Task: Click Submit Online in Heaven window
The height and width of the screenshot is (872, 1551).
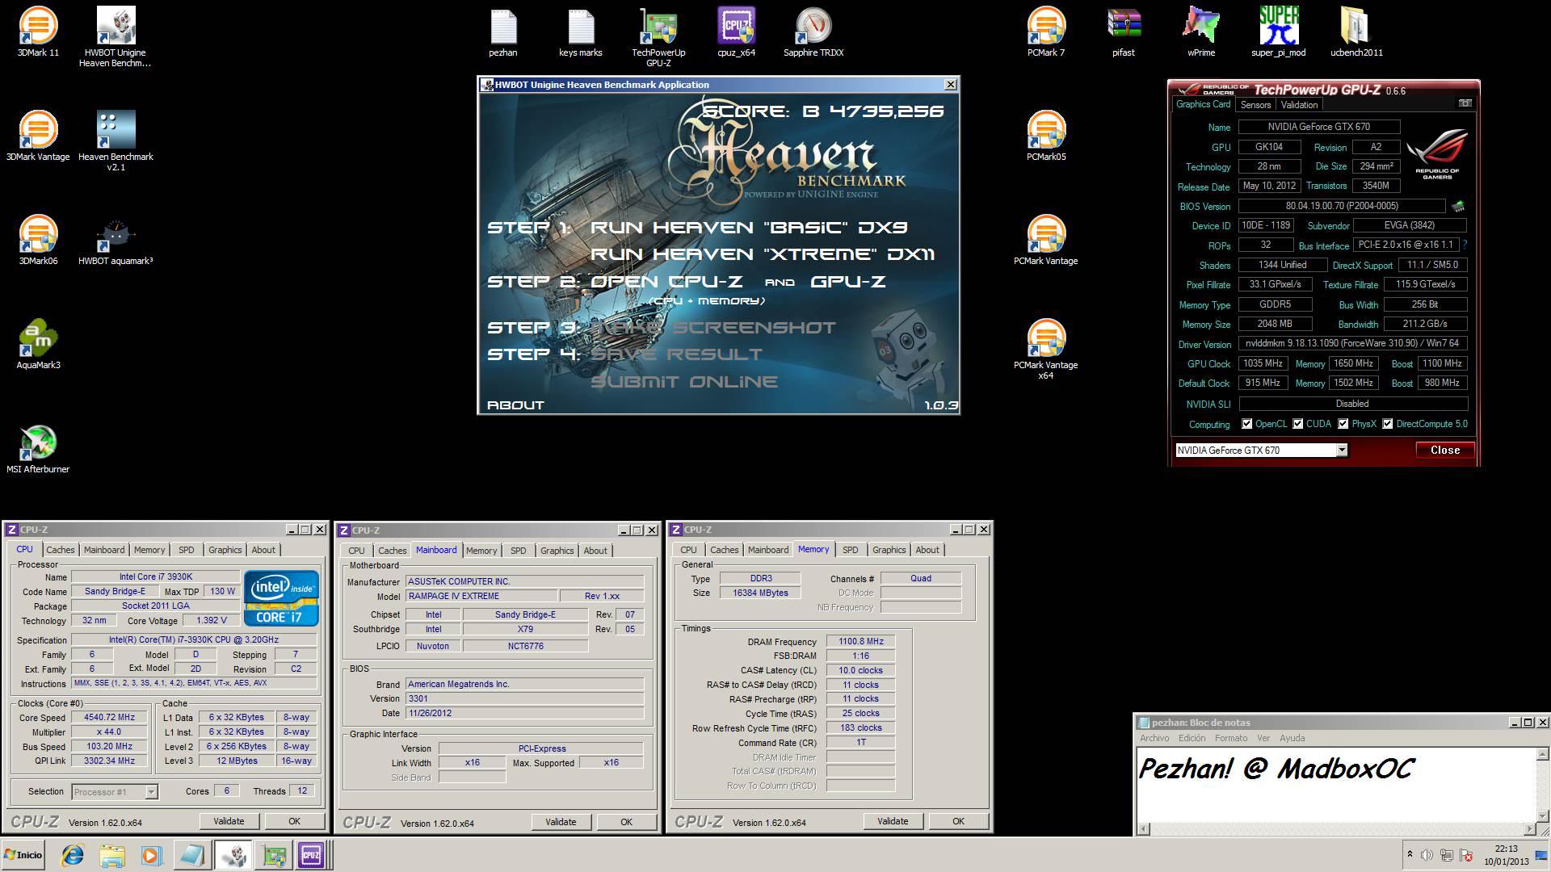Action: point(684,382)
